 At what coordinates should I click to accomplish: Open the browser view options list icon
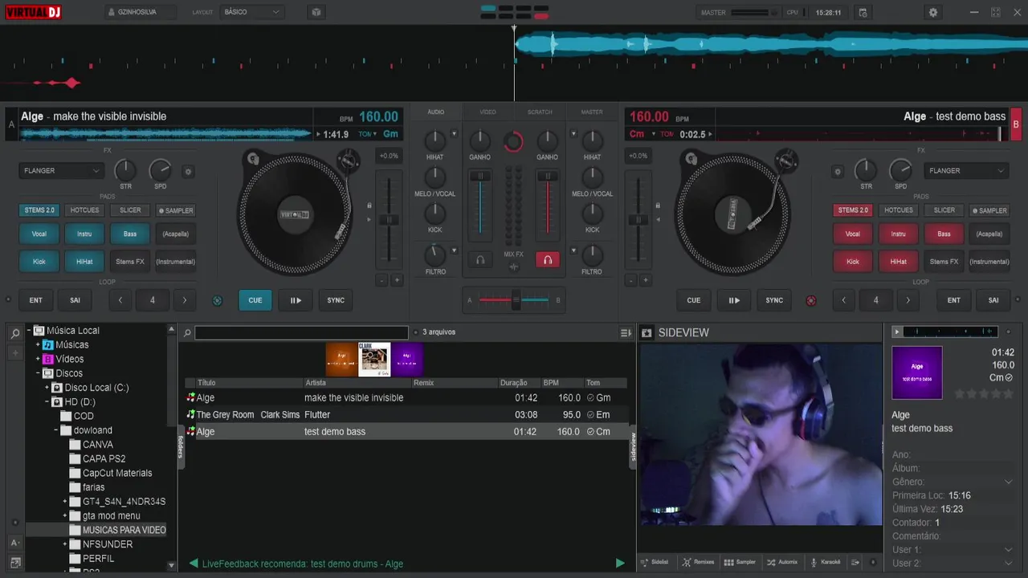point(626,332)
